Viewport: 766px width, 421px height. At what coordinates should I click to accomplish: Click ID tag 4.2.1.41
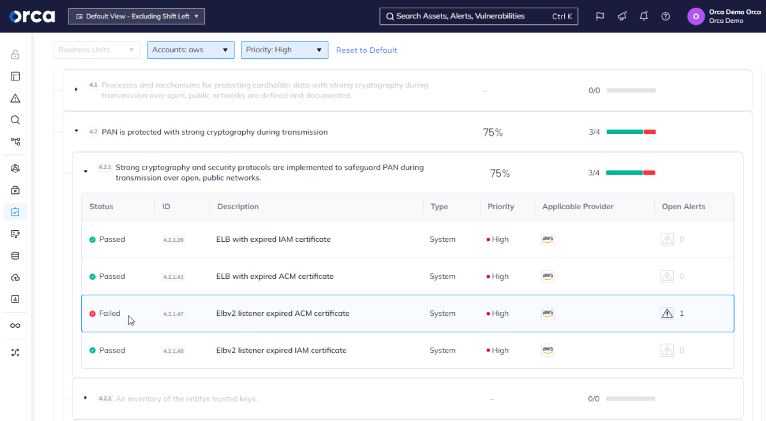(173, 277)
